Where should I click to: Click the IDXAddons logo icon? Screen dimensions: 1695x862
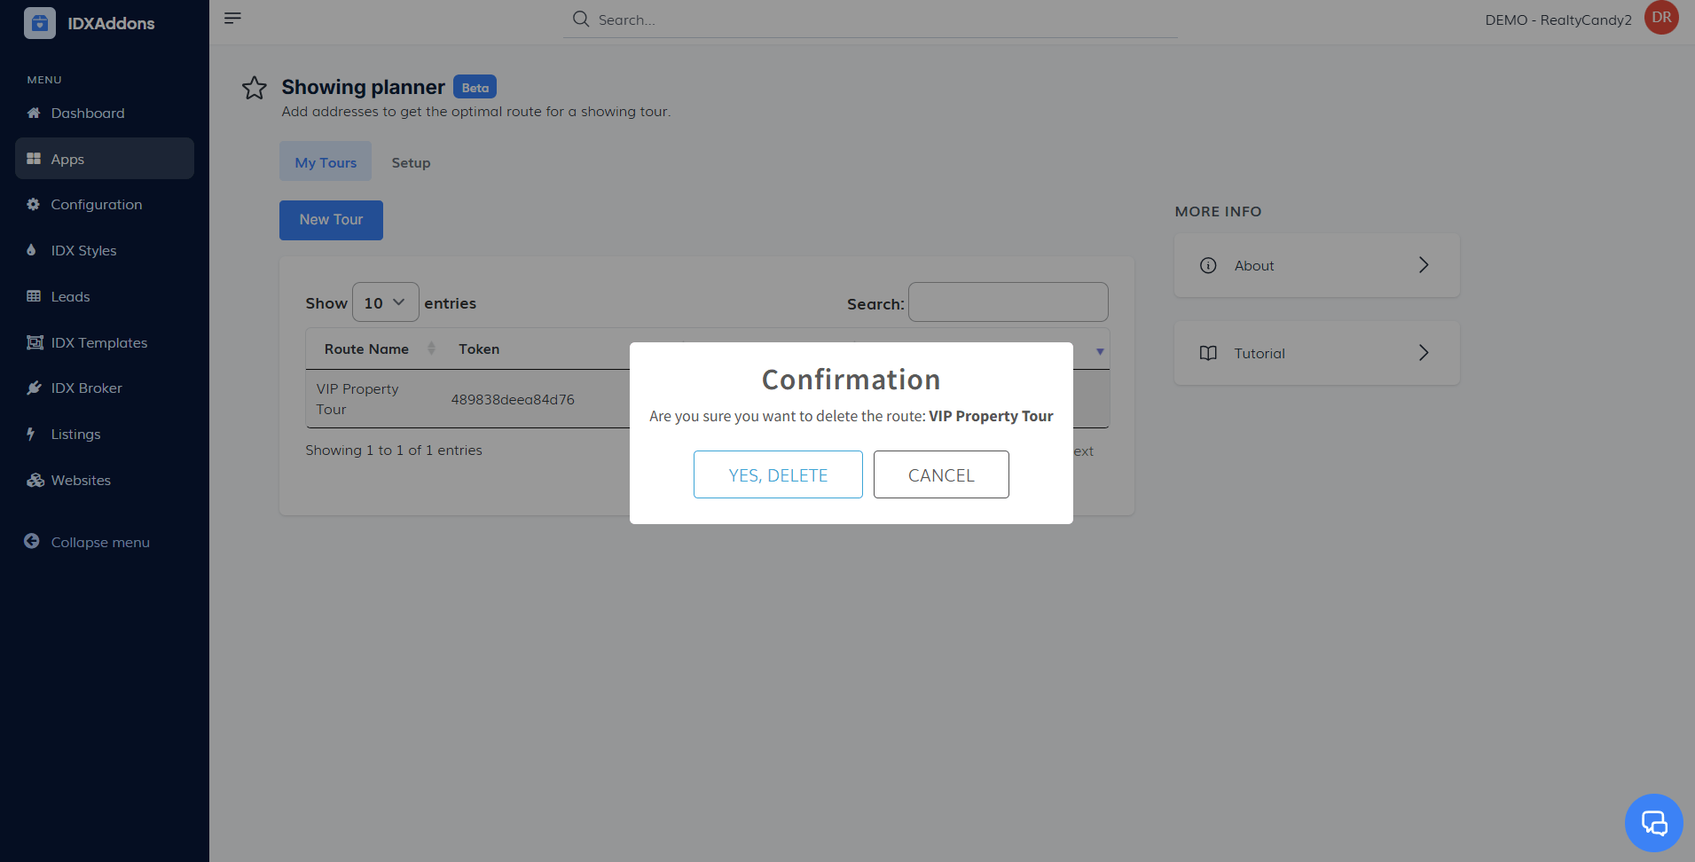coord(40,23)
